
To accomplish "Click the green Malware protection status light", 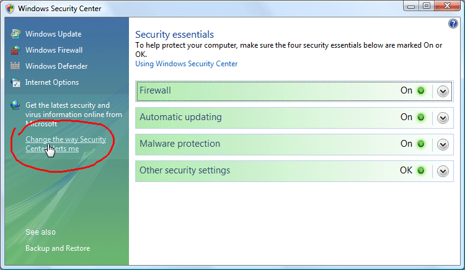I will coord(421,144).
